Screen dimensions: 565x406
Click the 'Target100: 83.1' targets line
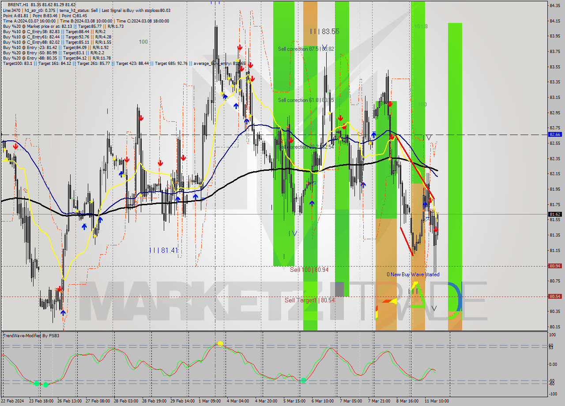click(x=124, y=63)
